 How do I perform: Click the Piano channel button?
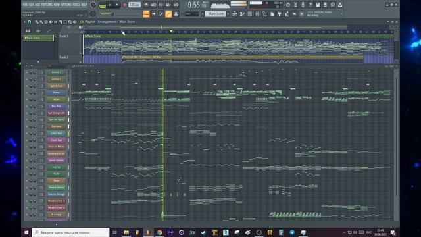tap(57, 93)
